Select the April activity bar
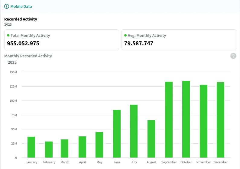Viewport: 240px width, 169px height. click(x=82, y=147)
